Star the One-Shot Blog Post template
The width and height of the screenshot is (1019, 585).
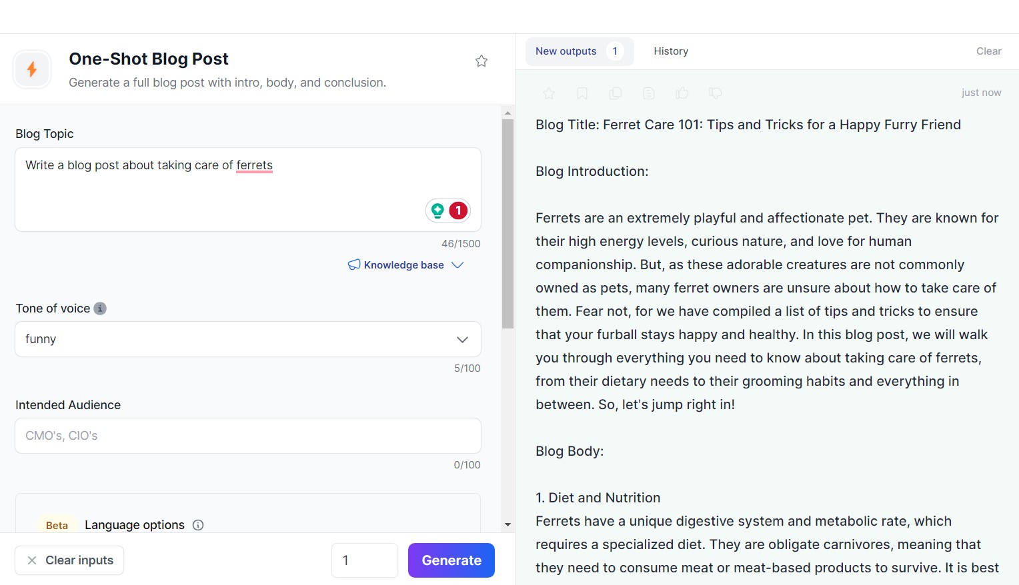(481, 61)
